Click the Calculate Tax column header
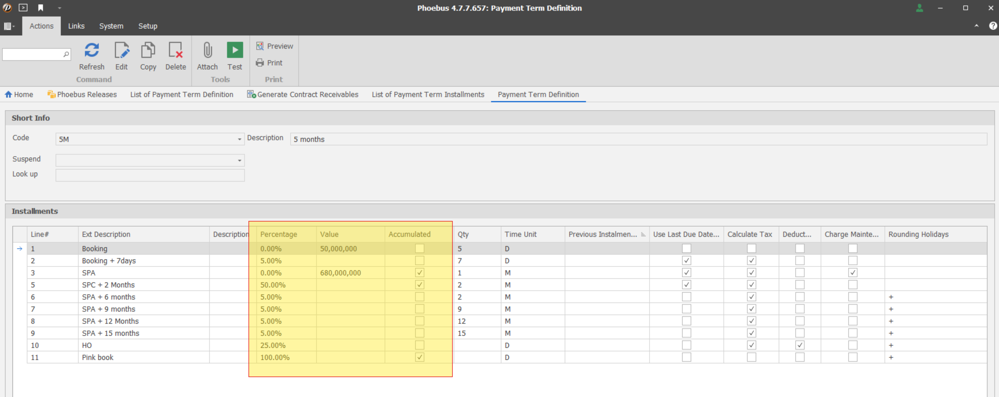The height and width of the screenshot is (397, 999). point(751,234)
